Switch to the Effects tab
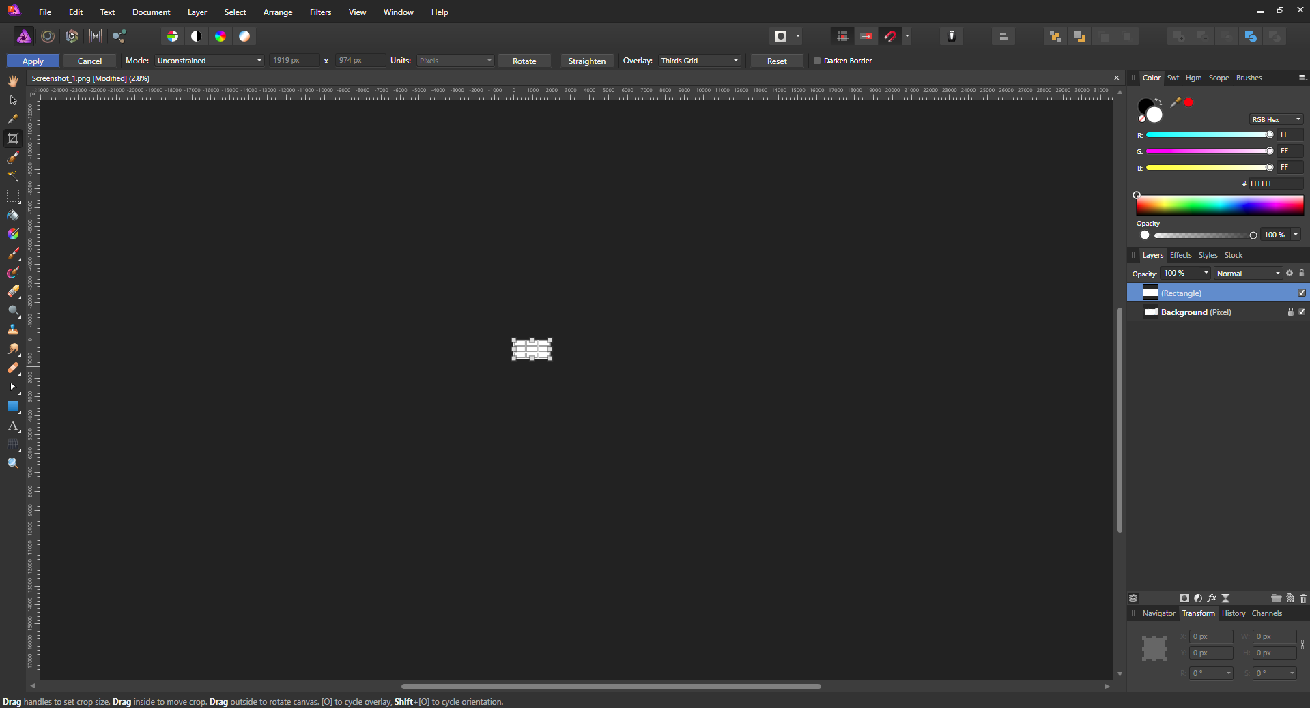The image size is (1310, 708). click(1180, 255)
